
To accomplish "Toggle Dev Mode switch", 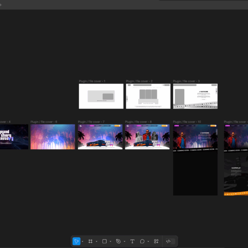I will coord(170,241).
